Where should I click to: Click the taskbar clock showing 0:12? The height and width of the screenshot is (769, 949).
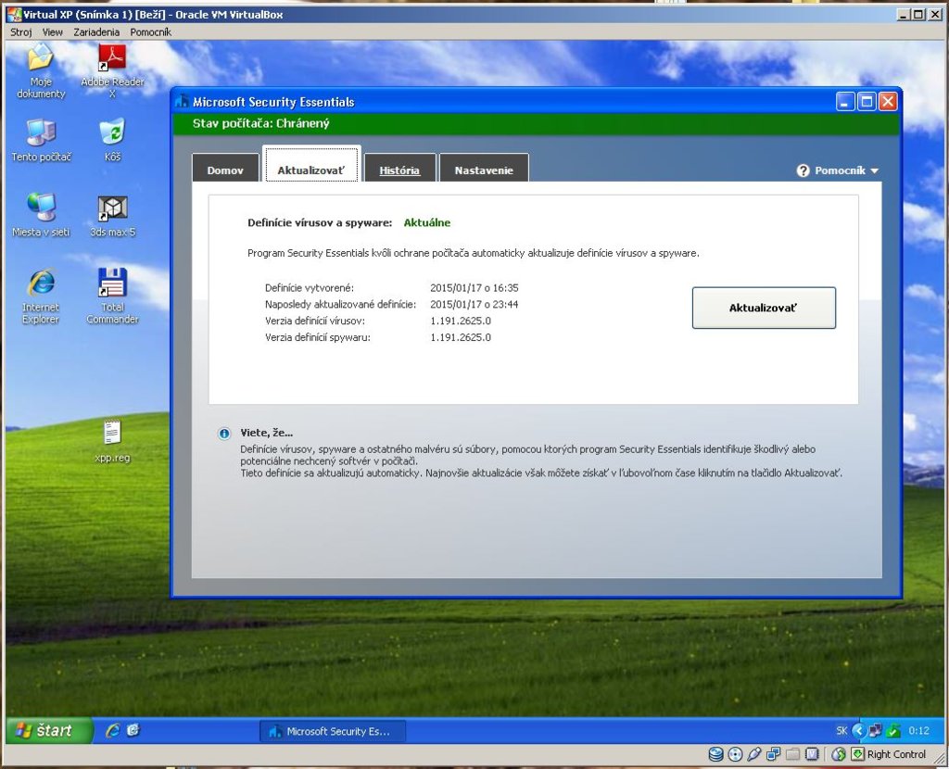coord(918,731)
